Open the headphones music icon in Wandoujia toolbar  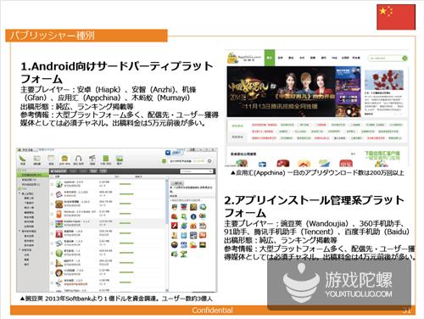point(78,159)
